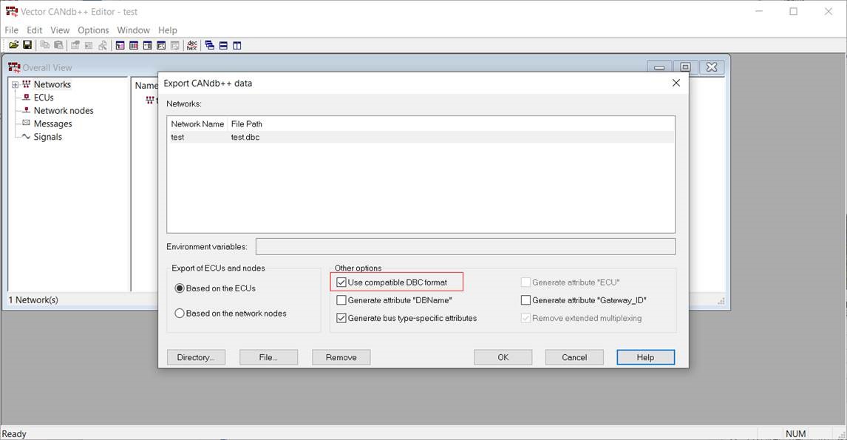The height and width of the screenshot is (440, 847).
Task: Click the 1 Network(s) status text
Action: [x=33, y=300]
